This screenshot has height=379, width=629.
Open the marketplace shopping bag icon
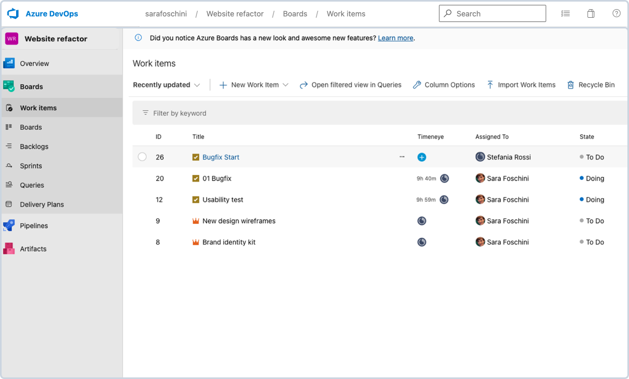click(590, 13)
